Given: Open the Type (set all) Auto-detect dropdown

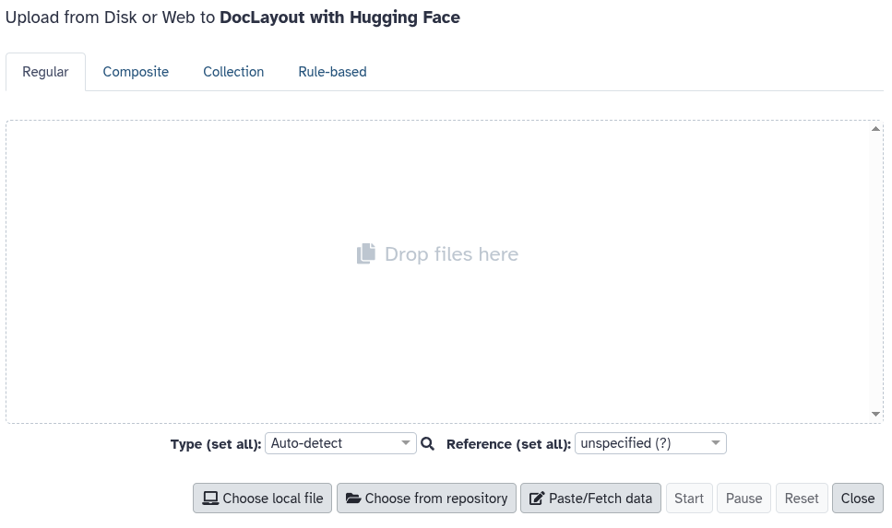Looking at the screenshot, I should click(340, 443).
